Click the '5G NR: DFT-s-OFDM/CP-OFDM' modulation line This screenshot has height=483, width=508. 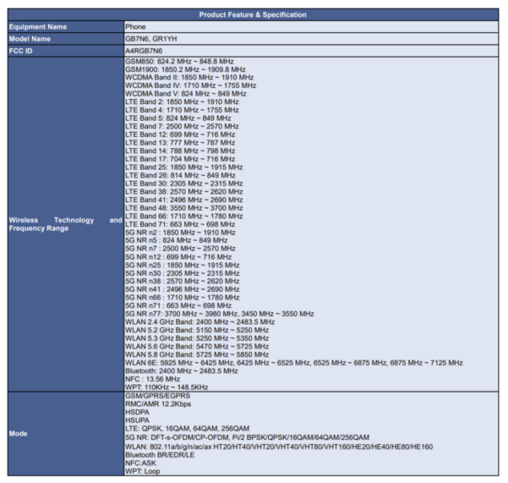tap(247, 437)
